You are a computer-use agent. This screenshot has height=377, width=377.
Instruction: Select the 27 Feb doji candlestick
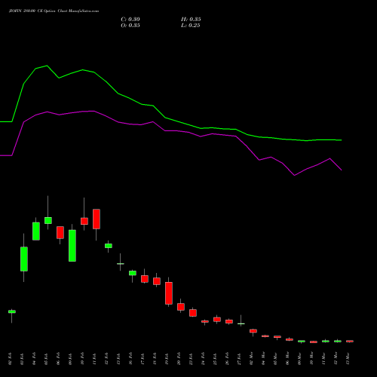click(x=241, y=323)
